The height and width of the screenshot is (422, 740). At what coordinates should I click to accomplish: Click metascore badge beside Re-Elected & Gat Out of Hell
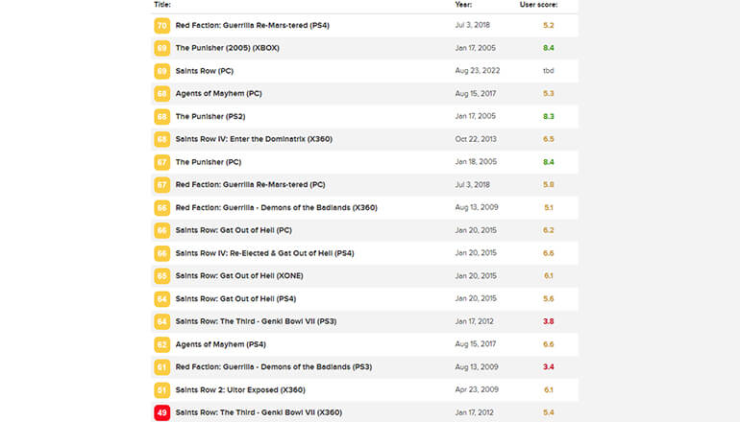click(161, 253)
